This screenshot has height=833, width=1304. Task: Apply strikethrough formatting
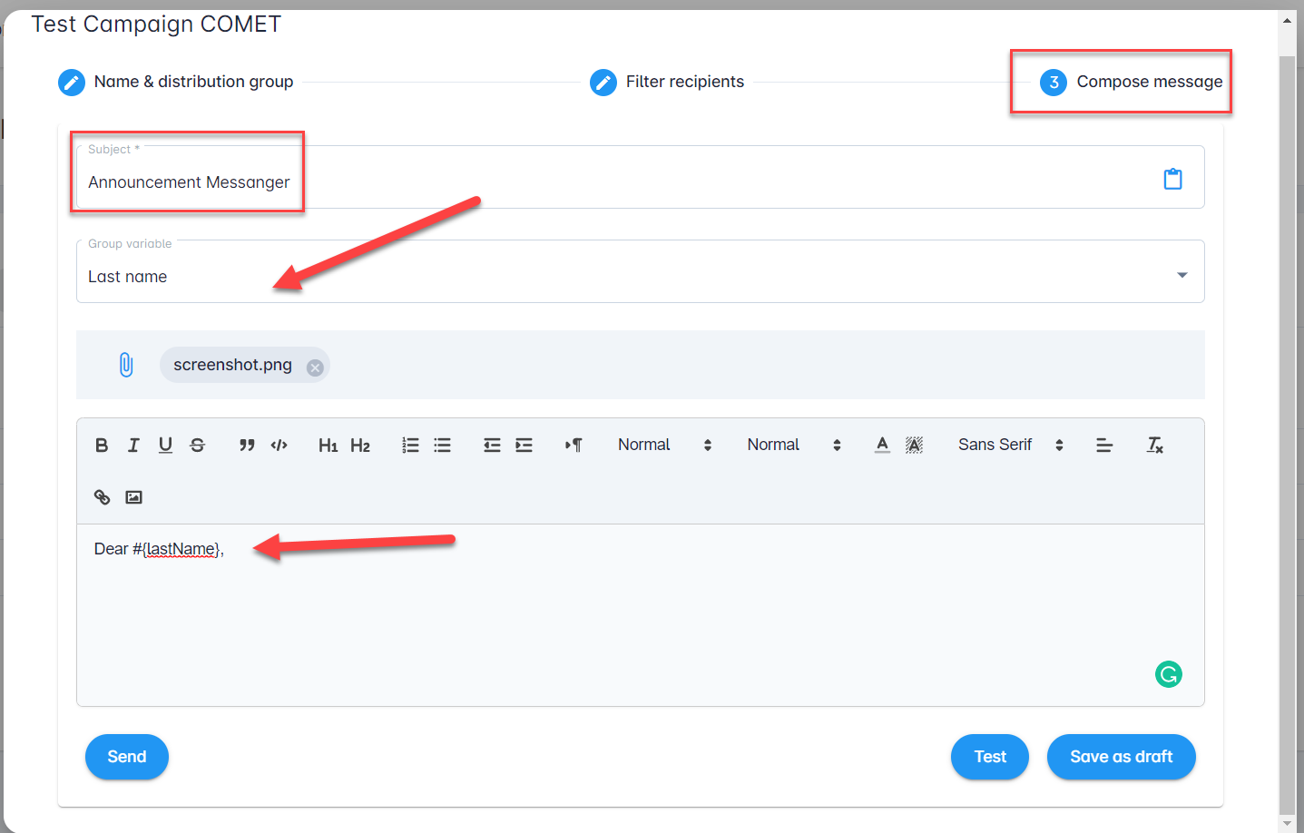pyautogui.click(x=197, y=445)
